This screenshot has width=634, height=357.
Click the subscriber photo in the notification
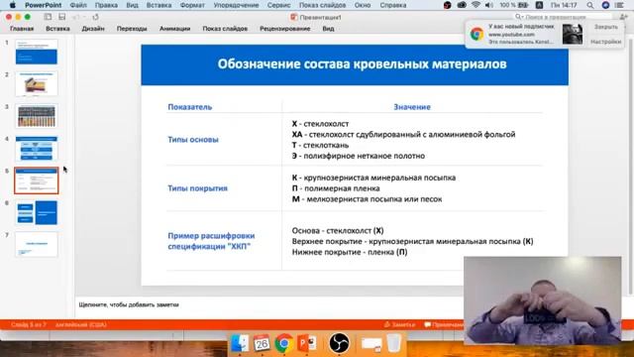click(573, 34)
